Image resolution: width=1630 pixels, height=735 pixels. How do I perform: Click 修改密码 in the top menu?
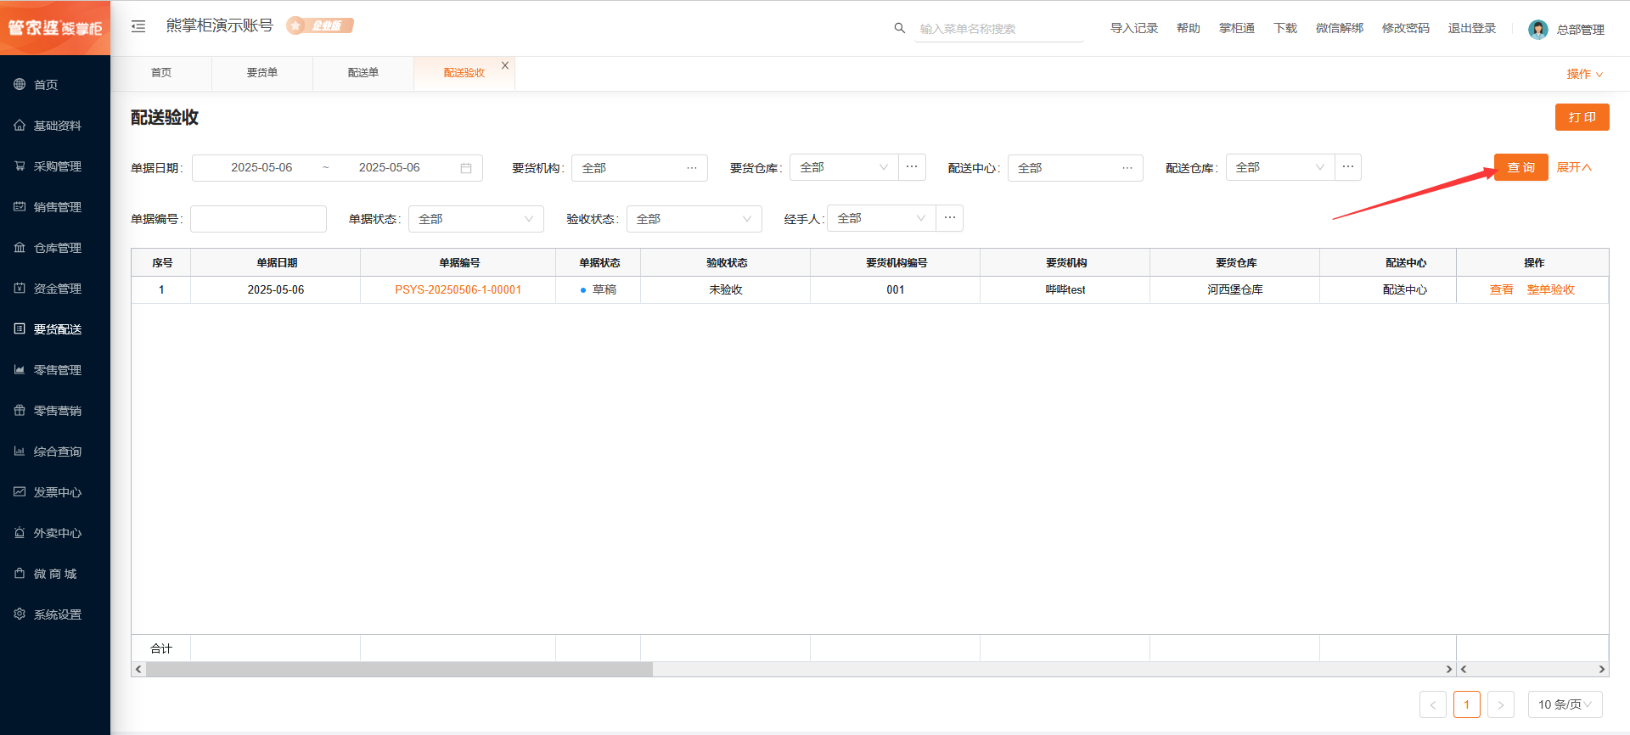[1406, 28]
